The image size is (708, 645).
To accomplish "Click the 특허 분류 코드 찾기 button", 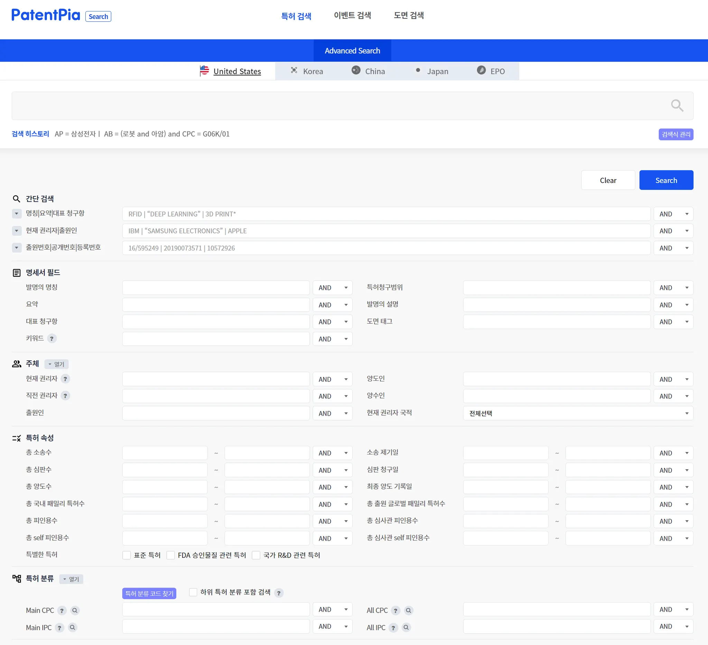I will [149, 593].
